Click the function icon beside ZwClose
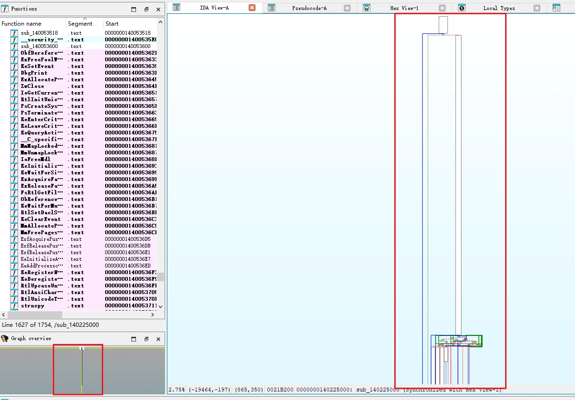 click(x=14, y=86)
